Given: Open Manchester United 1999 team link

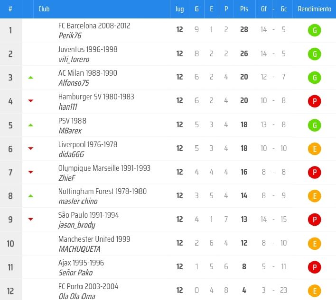Looking at the screenshot, I should coord(94,239).
